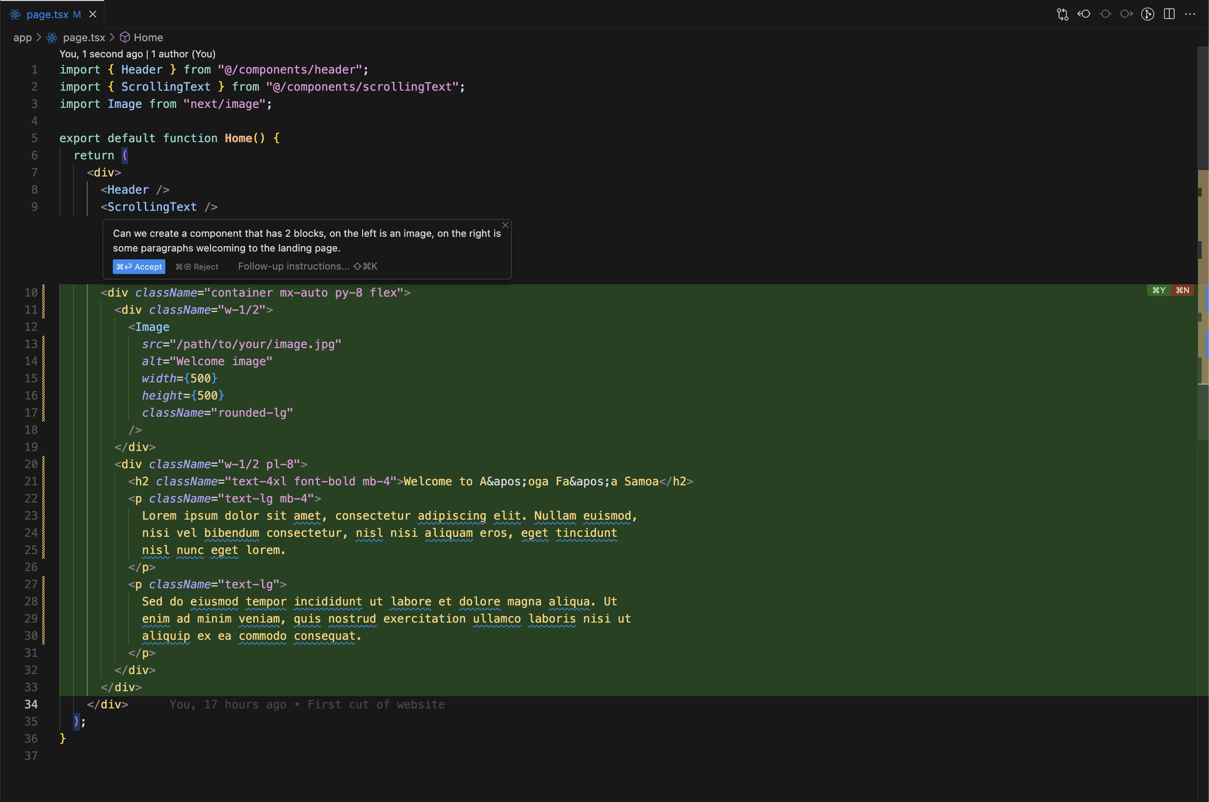Screen dimensions: 1209x802
Task: Click the current change circle icon
Action: pos(1105,14)
